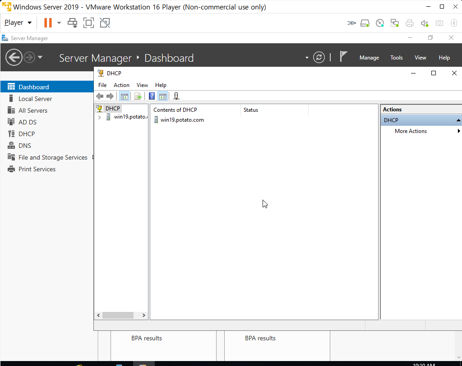Screen dimensions: 462x366
Task: Maximize the DHCP console window
Action: [x=434, y=73]
